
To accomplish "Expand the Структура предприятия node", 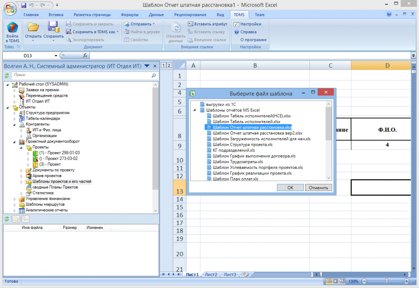I will pos(15,113).
